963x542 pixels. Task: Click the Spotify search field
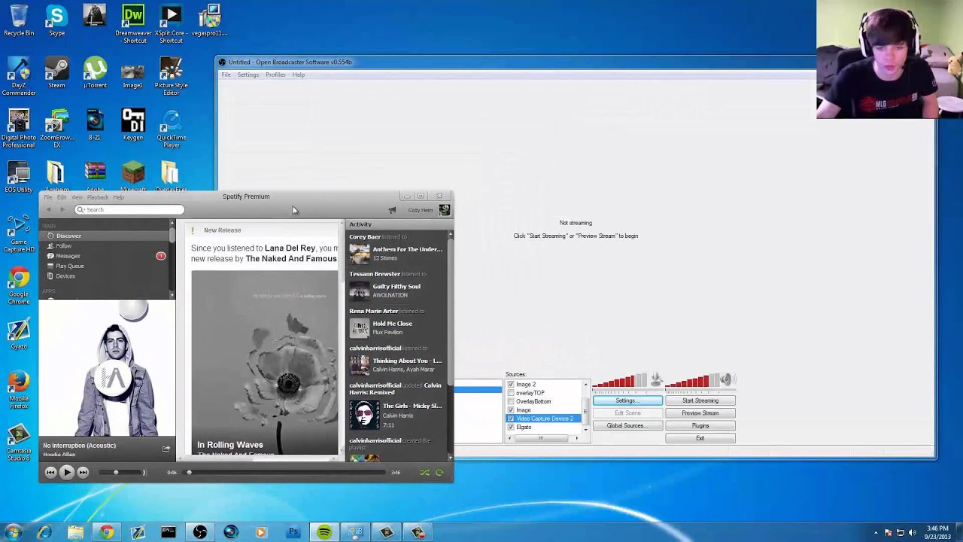[129, 210]
